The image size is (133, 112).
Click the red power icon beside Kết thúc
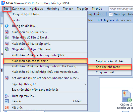[7, 108]
